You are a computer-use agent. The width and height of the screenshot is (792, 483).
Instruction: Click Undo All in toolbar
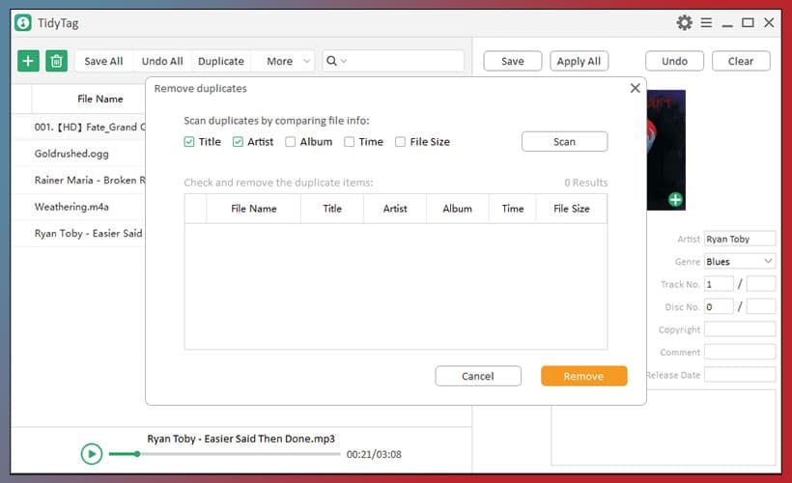tap(162, 61)
